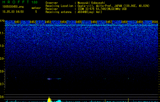Click the Receiving Location label
Image resolution: width=160 pixels, height=102 pixels.
[x=59, y=6]
